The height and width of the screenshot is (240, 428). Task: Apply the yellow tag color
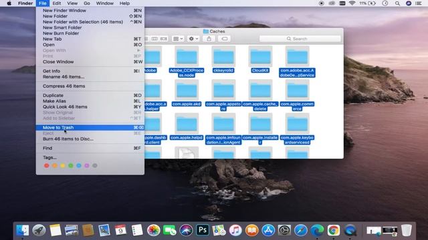(x=63, y=165)
